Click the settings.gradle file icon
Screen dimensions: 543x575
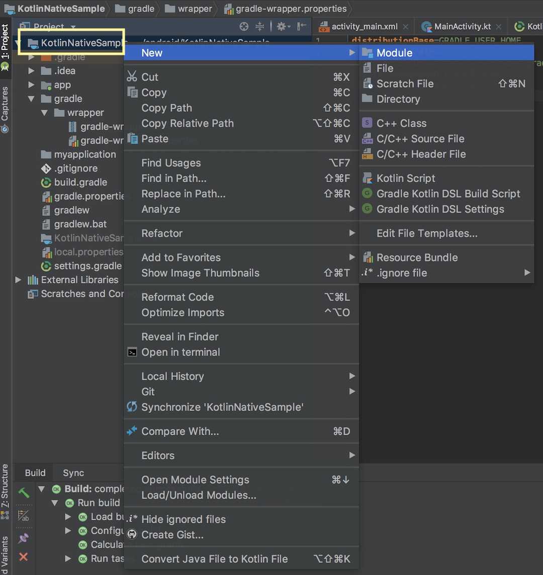point(46,266)
